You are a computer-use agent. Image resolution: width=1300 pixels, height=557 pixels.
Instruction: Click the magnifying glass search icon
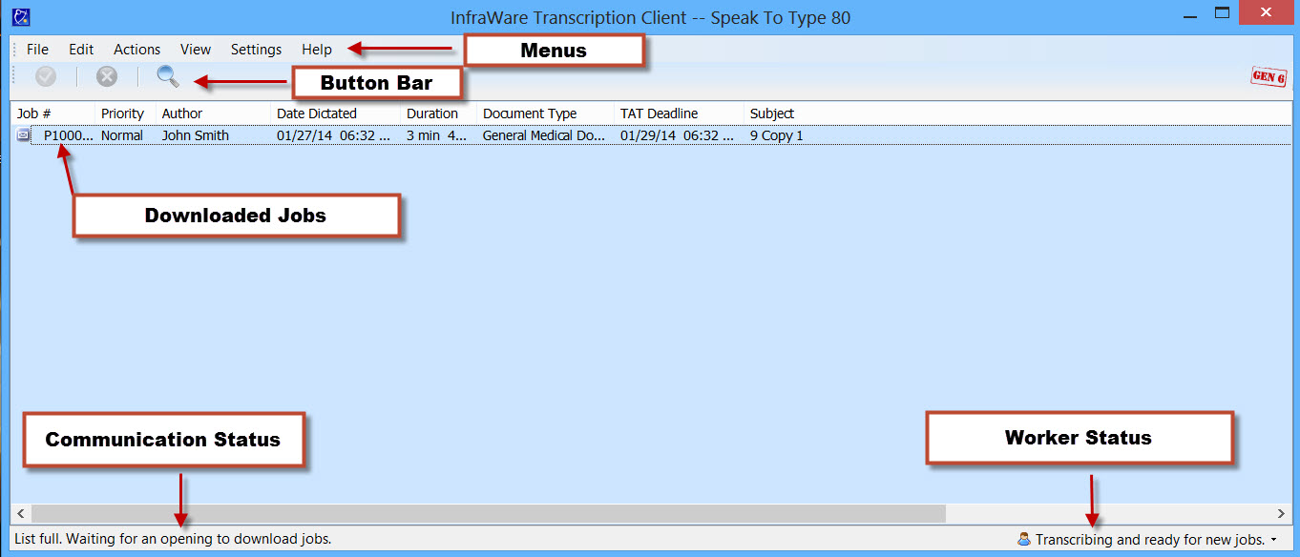pos(168,76)
